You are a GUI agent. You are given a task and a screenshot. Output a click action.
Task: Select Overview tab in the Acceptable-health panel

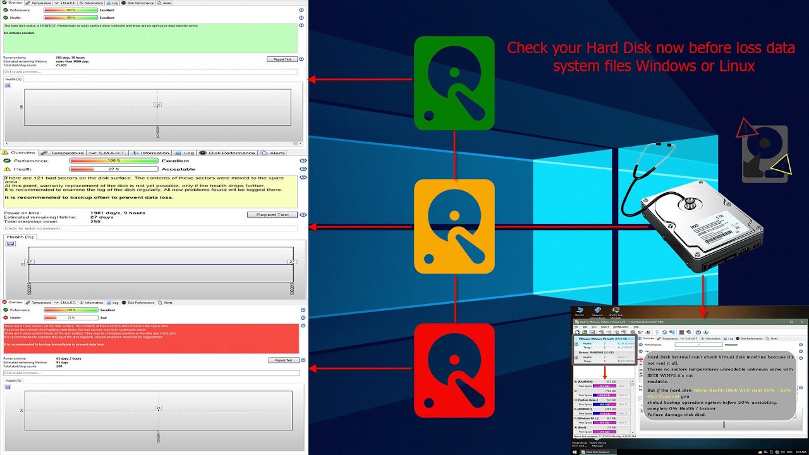(20, 152)
